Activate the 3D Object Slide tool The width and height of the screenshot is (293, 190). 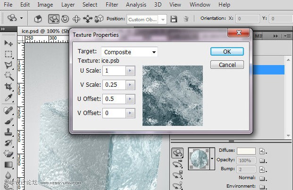(88, 19)
